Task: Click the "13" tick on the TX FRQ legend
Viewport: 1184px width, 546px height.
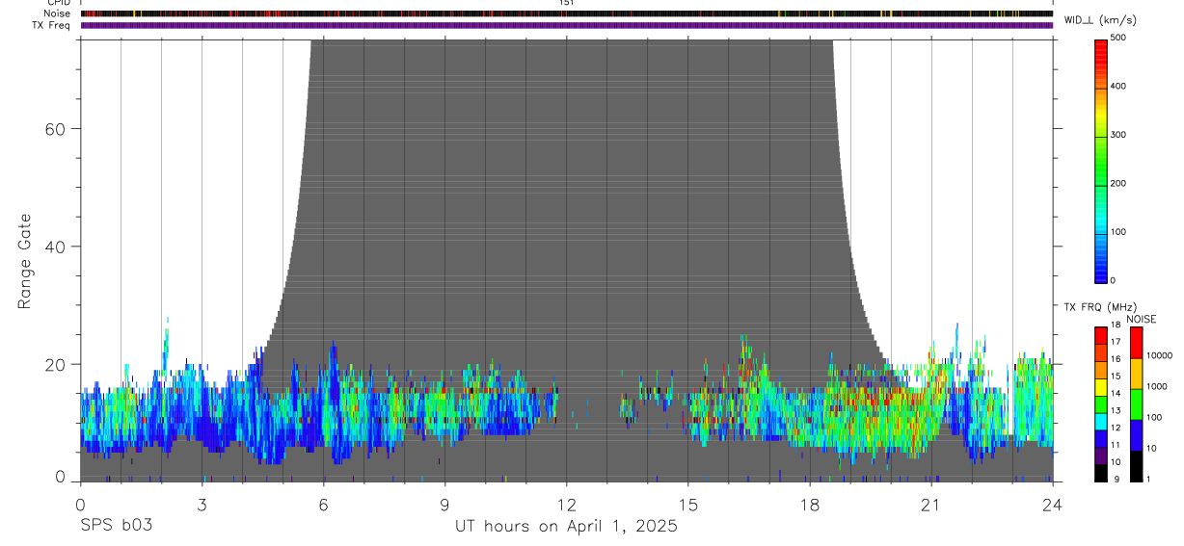Action: (x=1116, y=410)
